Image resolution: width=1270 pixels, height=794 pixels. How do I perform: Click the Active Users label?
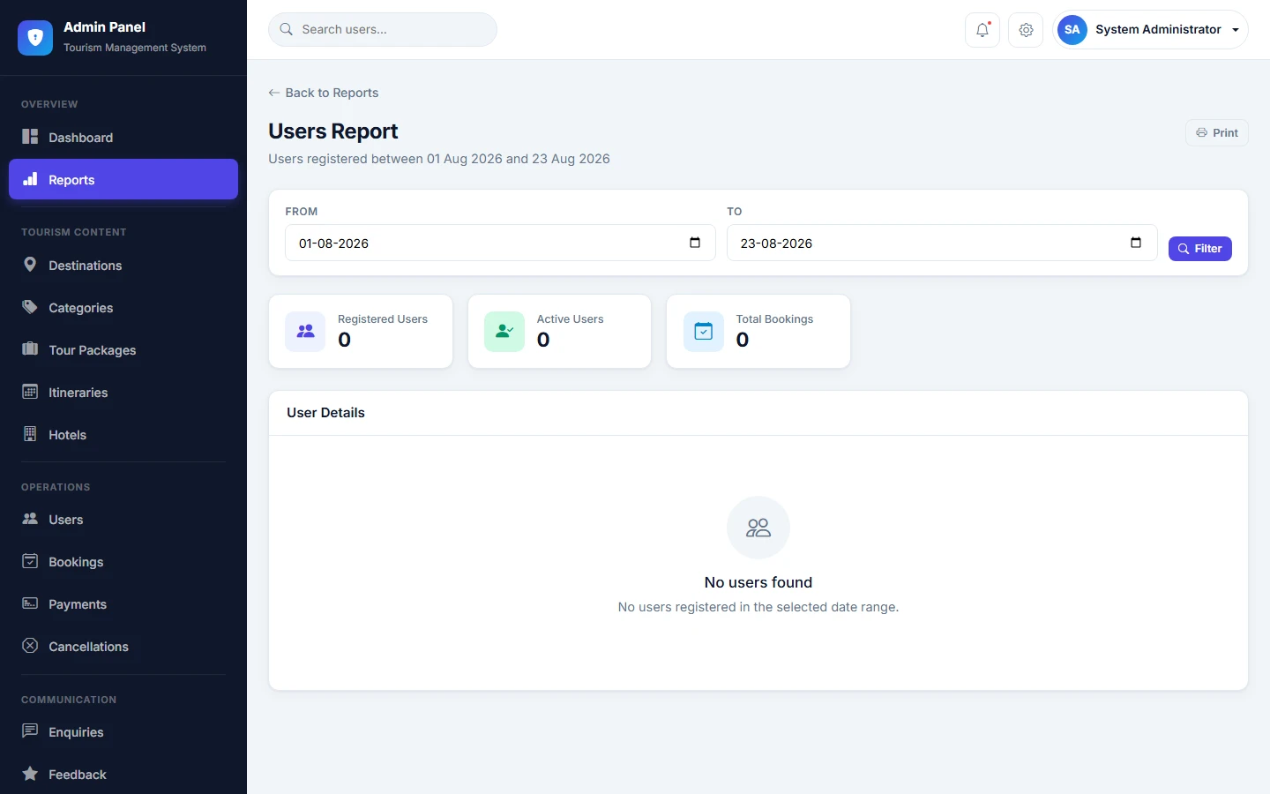click(x=571, y=318)
